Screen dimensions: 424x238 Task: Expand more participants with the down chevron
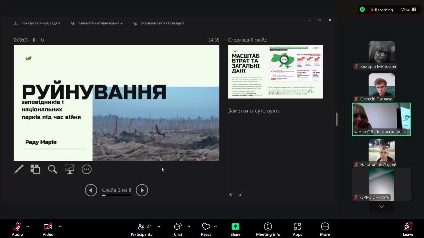pos(381,207)
